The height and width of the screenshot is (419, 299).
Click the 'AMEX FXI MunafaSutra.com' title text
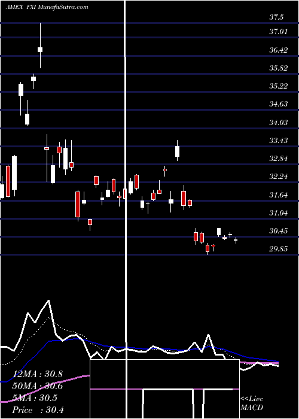coord(47,7)
